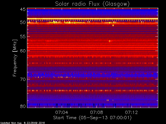This screenshot has height=124, width=166.
Task: Click the '07:04' time tick label
Action: [62, 112]
